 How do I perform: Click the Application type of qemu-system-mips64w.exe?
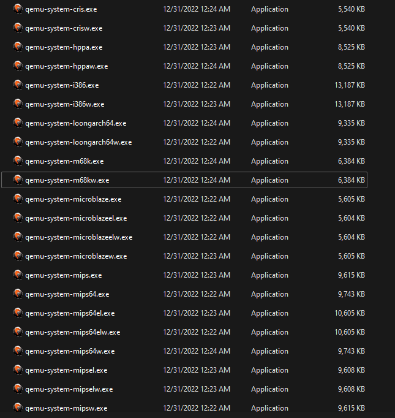coord(269,351)
